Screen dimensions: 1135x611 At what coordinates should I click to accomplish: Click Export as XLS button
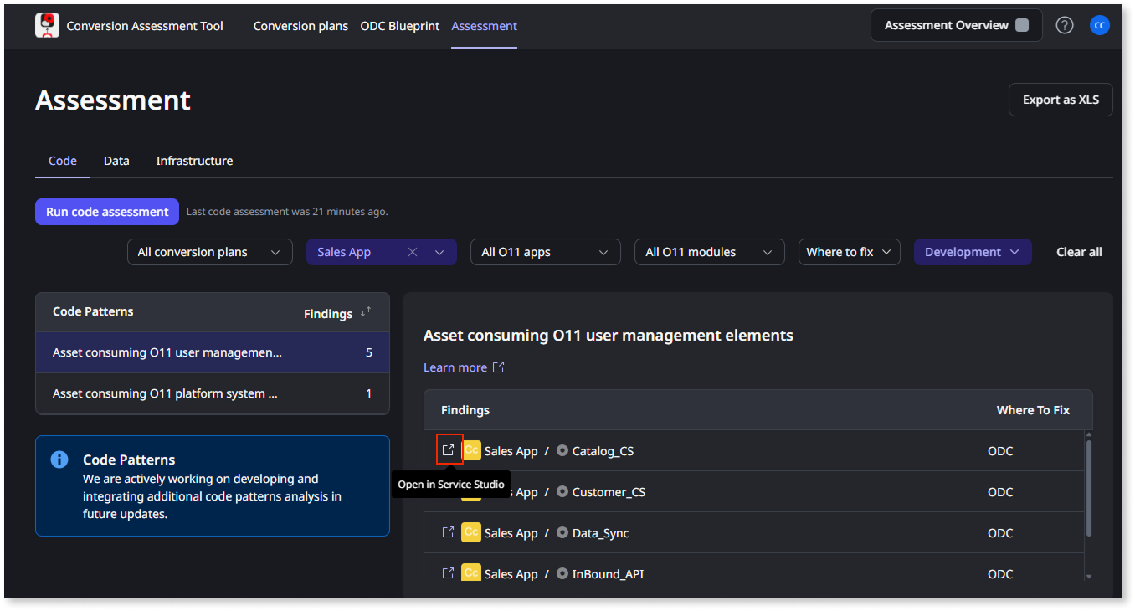[x=1061, y=100]
